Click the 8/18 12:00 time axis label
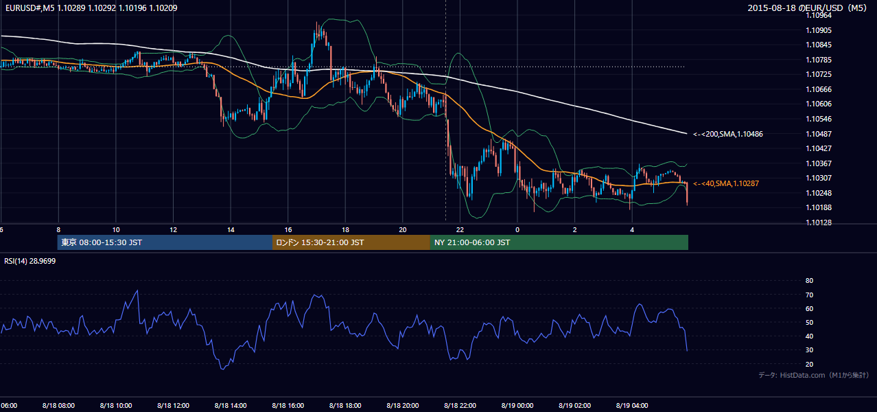Image resolution: width=877 pixels, height=412 pixels. click(173, 406)
